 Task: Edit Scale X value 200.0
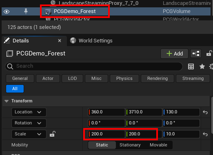(106, 134)
